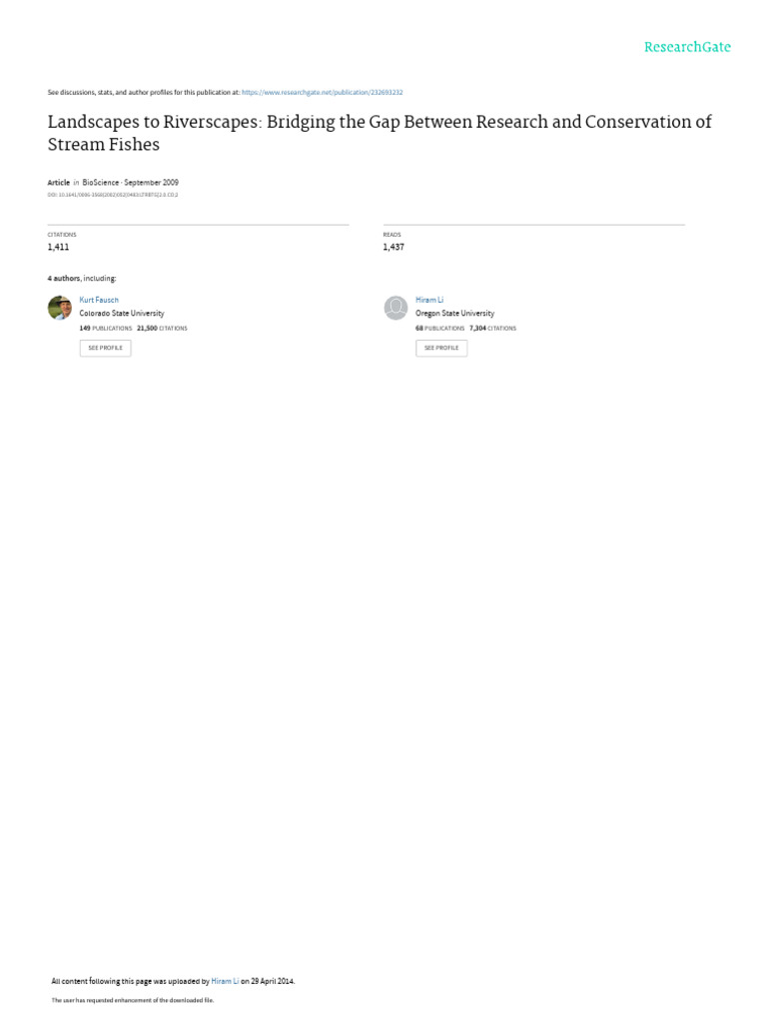Click Colorado State University affiliation
Screen dimensions: 767x1023
click(122, 313)
